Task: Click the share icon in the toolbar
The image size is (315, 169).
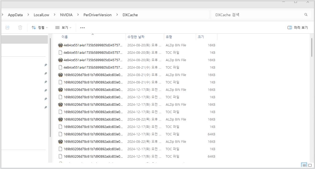Action: coord(7,28)
